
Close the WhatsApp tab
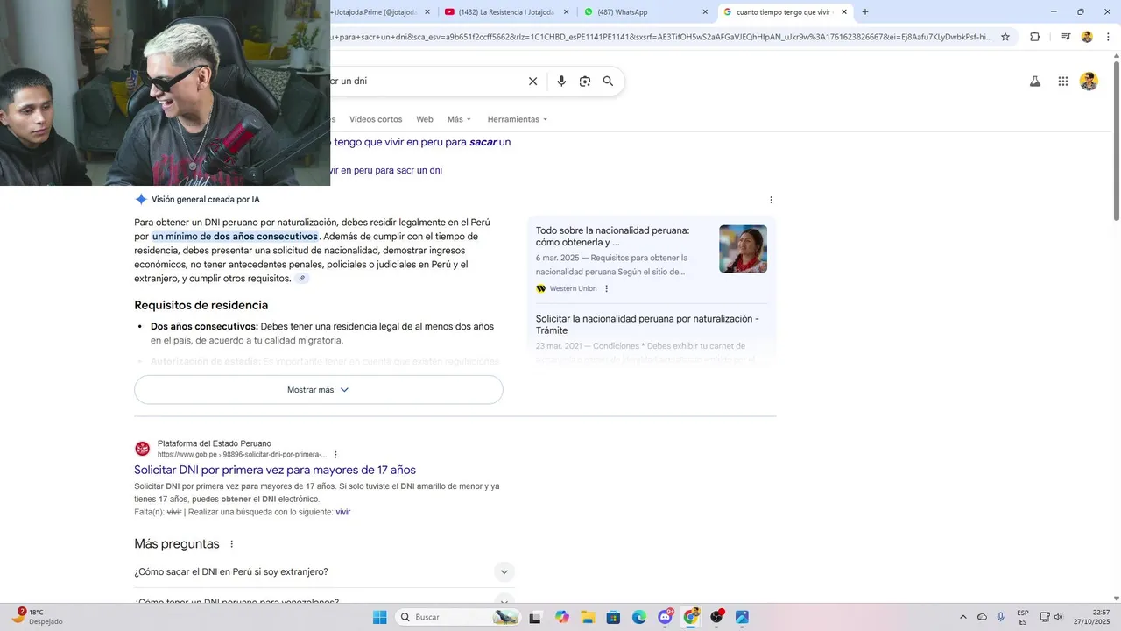pos(705,12)
